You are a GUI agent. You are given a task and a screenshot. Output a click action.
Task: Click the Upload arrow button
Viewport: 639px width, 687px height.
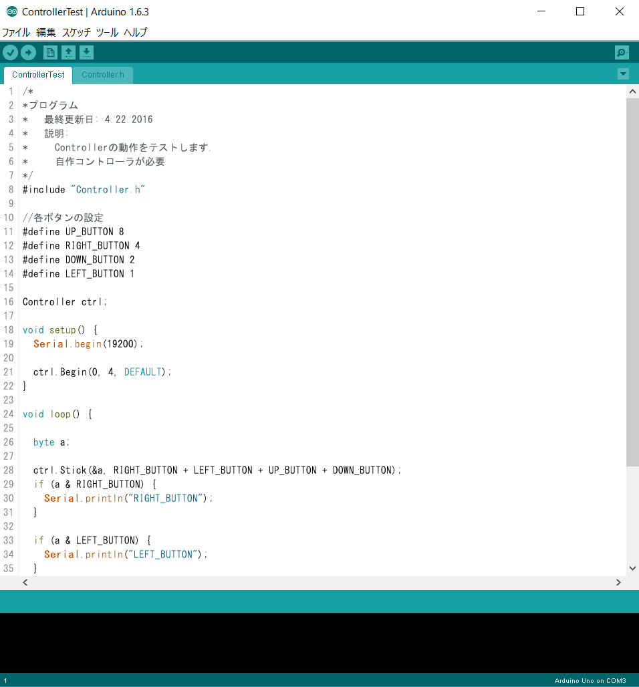pos(29,53)
